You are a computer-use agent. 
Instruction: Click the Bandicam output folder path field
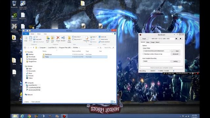click(x=156, y=51)
